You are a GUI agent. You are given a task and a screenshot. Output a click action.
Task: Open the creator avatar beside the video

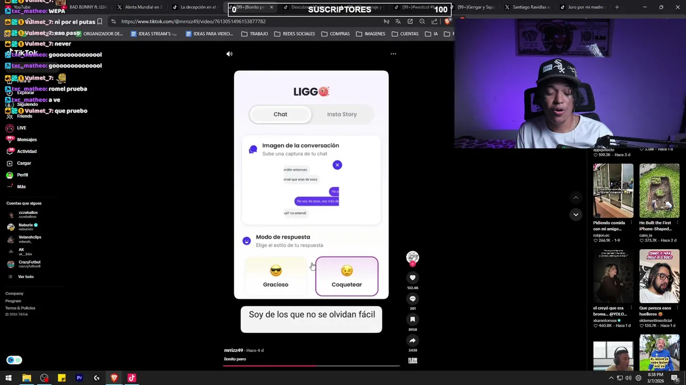(413, 258)
